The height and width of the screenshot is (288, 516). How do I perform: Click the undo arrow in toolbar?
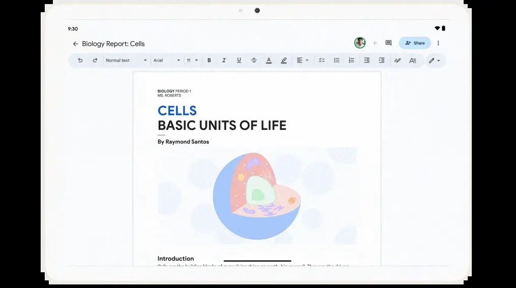(x=80, y=60)
